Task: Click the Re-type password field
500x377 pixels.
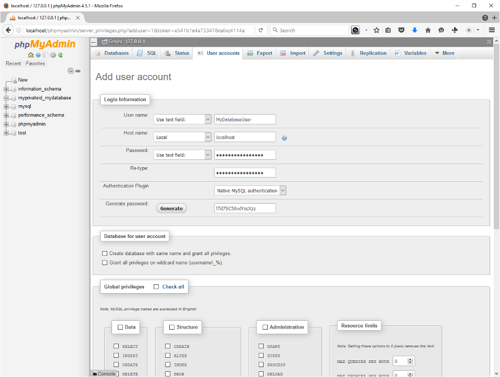Action: tap(245, 173)
